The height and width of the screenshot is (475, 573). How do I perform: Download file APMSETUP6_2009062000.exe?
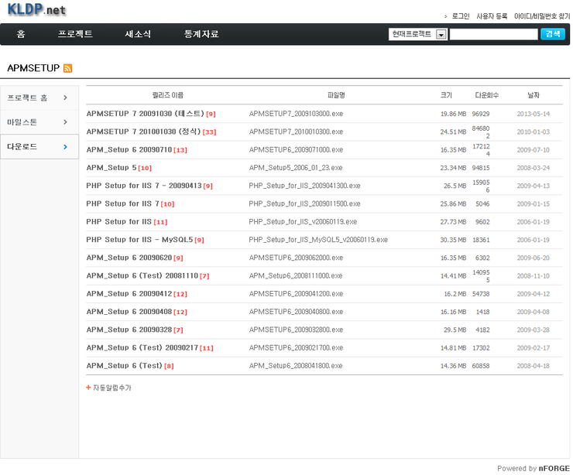(x=296, y=258)
